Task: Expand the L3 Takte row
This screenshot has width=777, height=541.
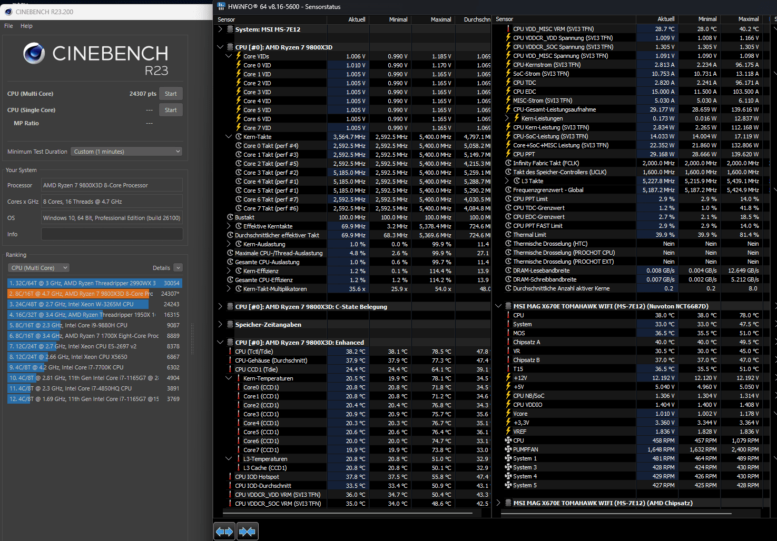Action: [507, 181]
